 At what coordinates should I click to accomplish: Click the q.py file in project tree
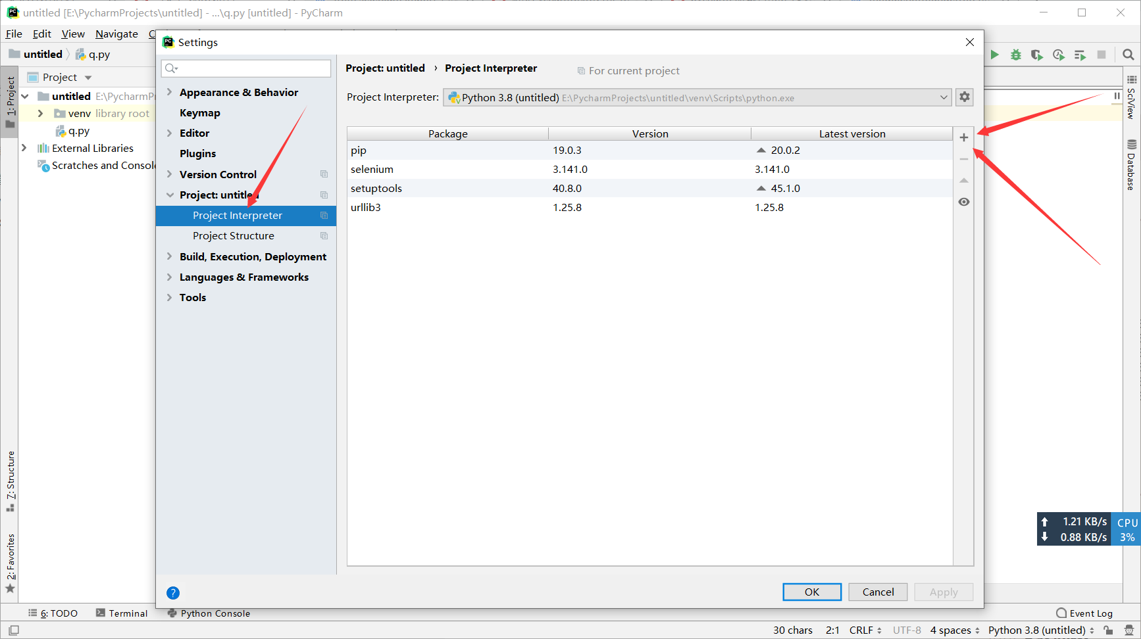73,131
